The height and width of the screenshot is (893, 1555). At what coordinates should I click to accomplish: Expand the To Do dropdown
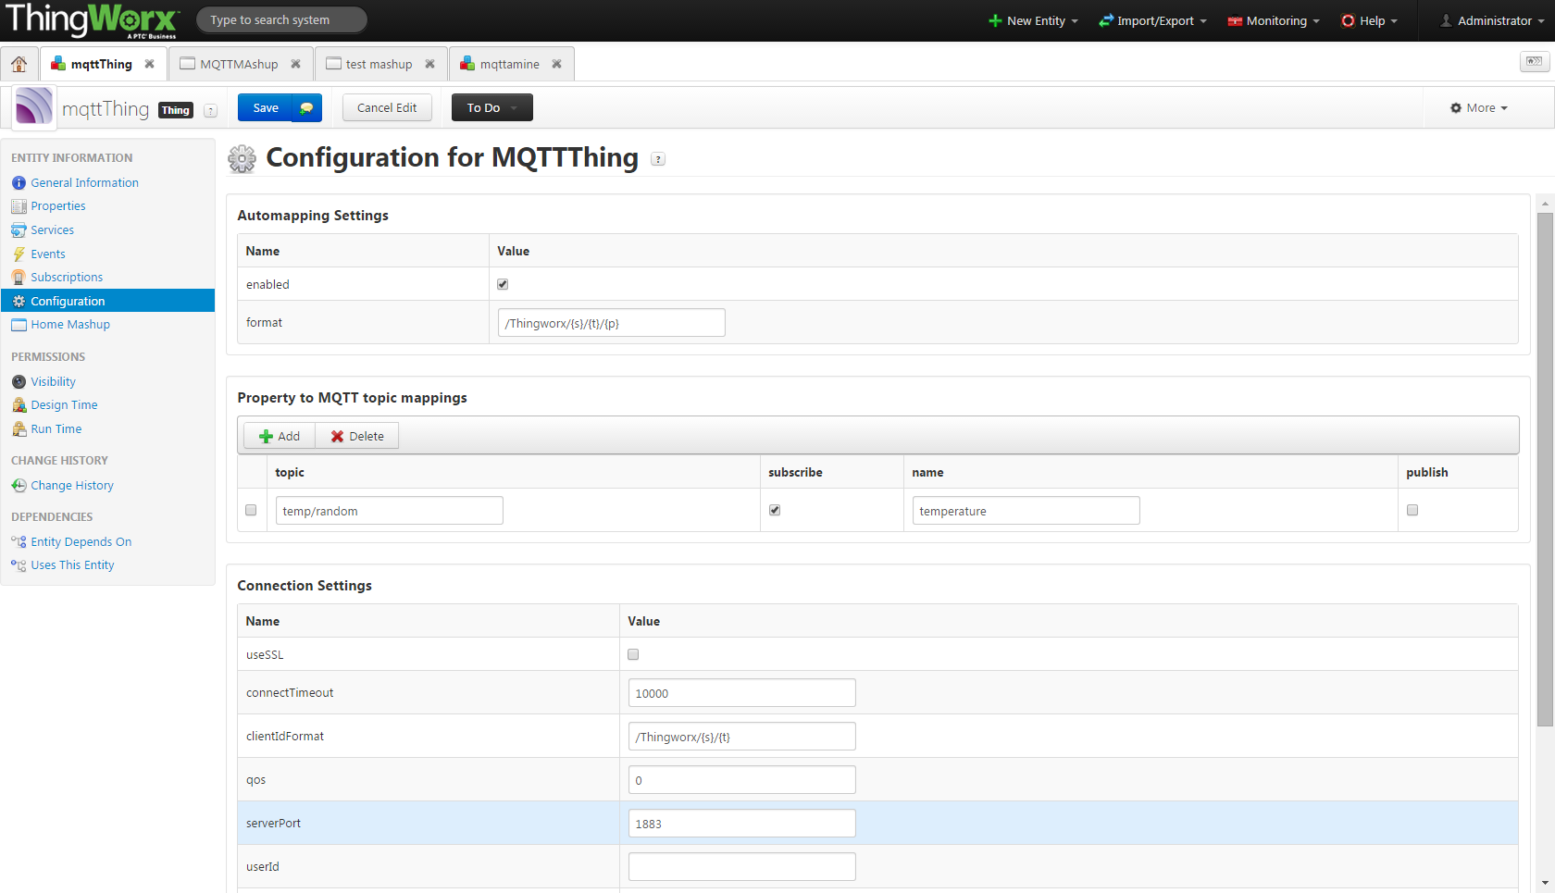coord(492,107)
